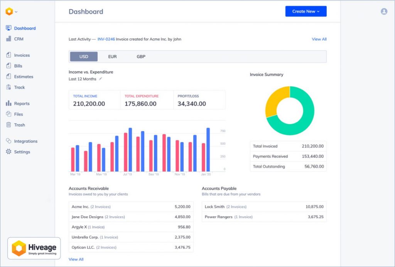This screenshot has height=267, width=395.
Task: Select the USD currency option
Action: [84, 57]
